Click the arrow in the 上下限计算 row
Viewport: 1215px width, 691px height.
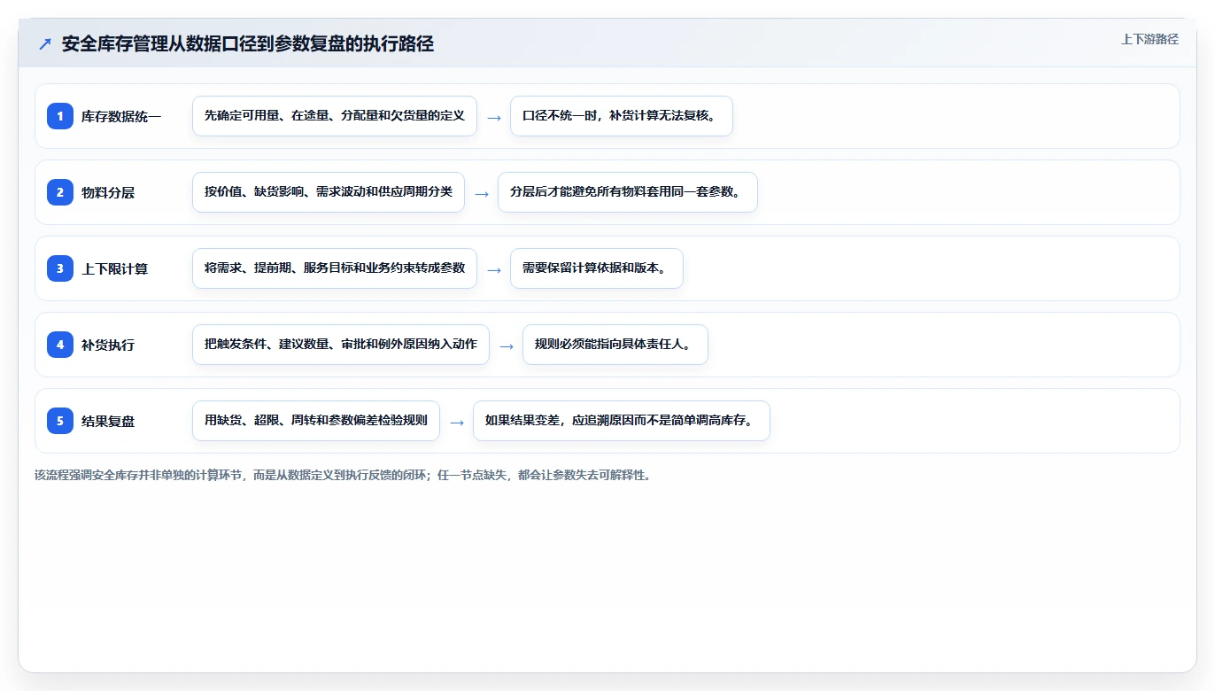pyautogui.click(x=494, y=269)
